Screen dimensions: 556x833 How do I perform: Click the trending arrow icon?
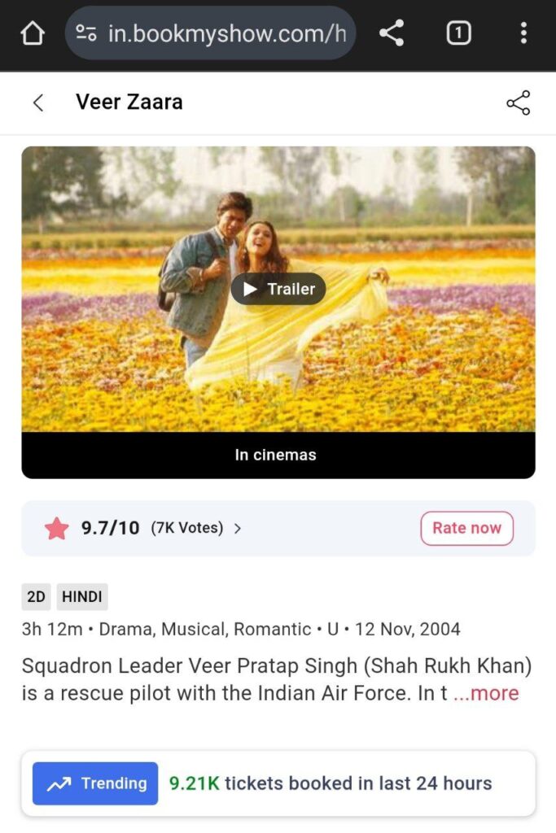[59, 783]
